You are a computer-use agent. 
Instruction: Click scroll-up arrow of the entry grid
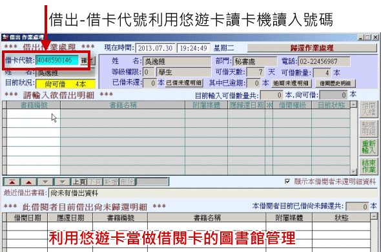[x=353, y=105]
